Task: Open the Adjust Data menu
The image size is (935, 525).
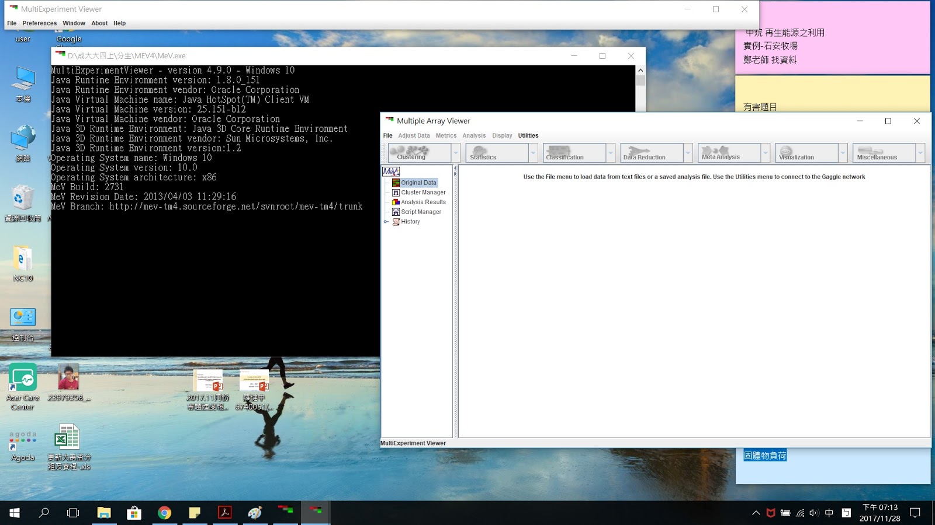Action: 414,135
